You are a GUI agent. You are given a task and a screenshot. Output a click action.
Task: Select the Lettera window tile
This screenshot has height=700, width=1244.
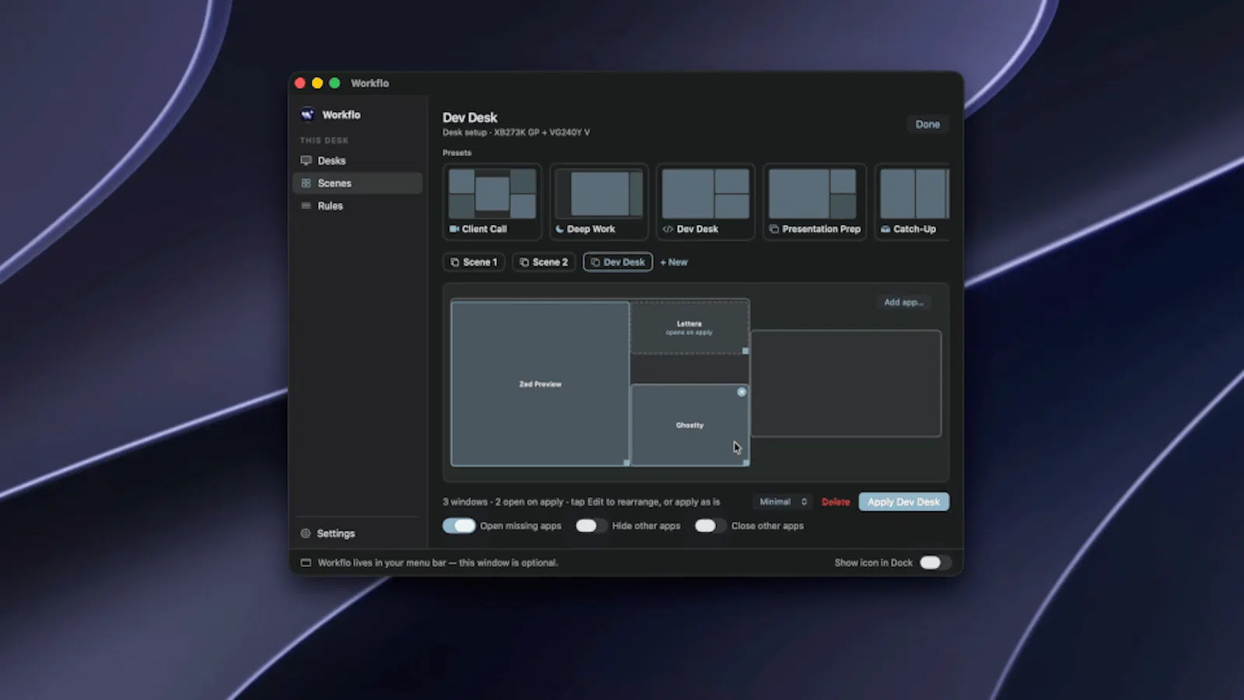(690, 327)
